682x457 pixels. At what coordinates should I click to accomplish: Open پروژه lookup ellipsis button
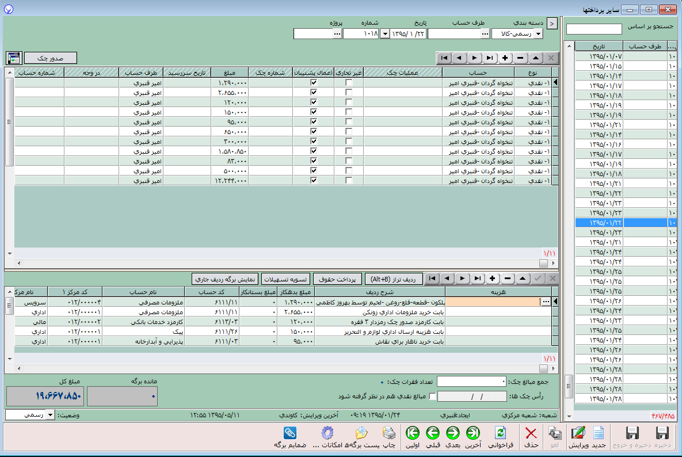coord(337,34)
